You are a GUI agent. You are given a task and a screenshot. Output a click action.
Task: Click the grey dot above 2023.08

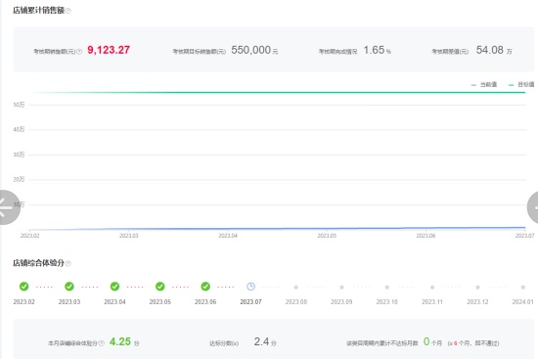[296, 288]
